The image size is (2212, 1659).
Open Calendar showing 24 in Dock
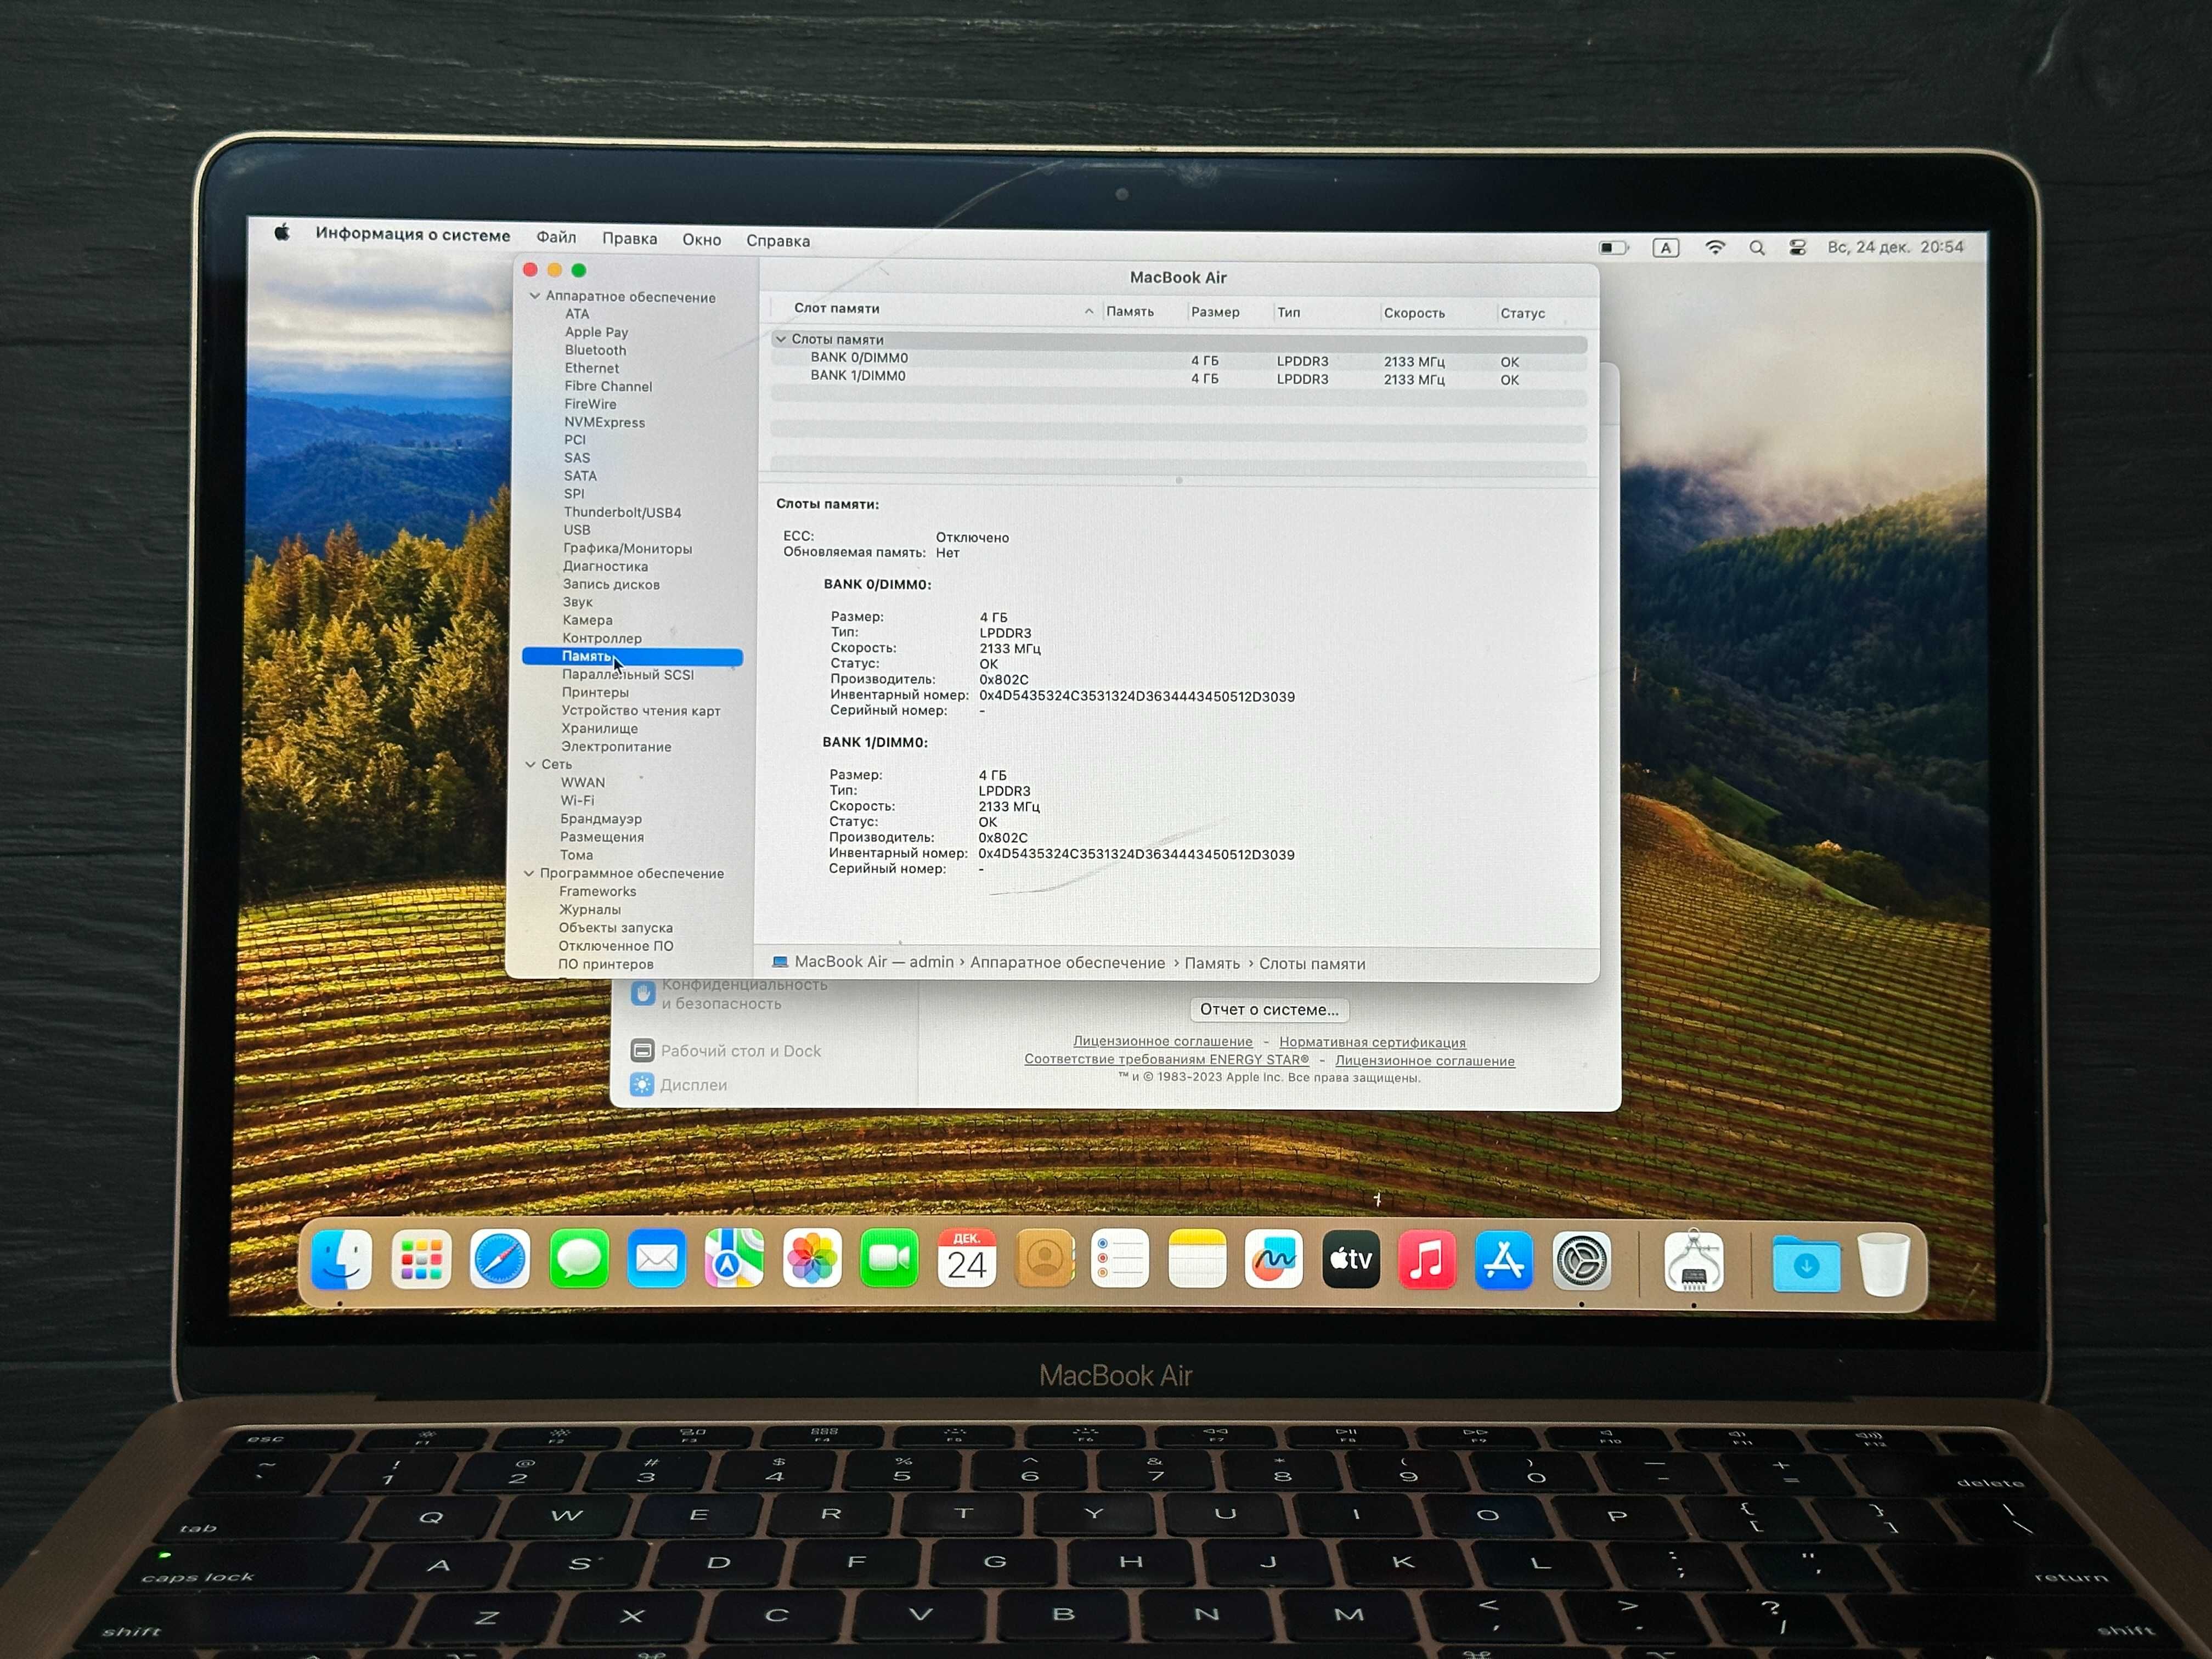(967, 1258)
